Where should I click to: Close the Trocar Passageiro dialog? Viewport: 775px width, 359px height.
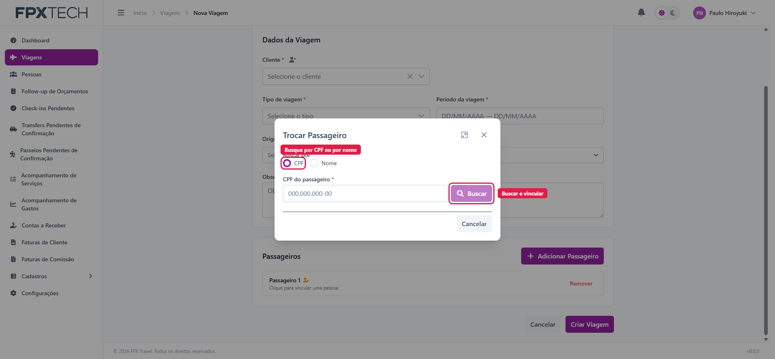point(484,135)
